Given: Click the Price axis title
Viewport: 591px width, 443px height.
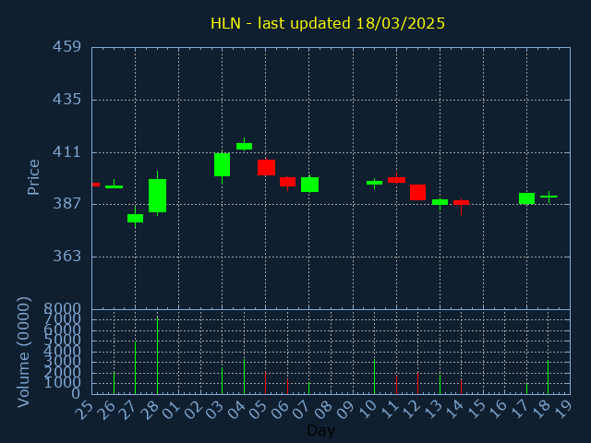Looking at the screenshot, I should (x=33, y=177).
